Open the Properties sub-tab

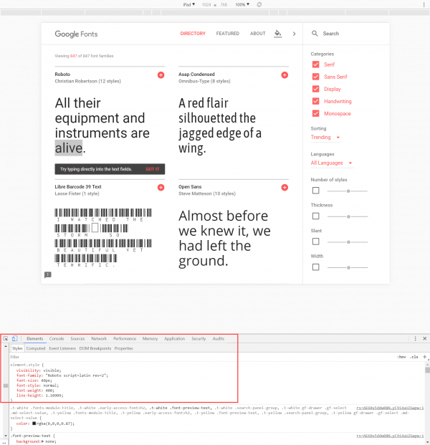pyautogui.click(x=124, y=348)
